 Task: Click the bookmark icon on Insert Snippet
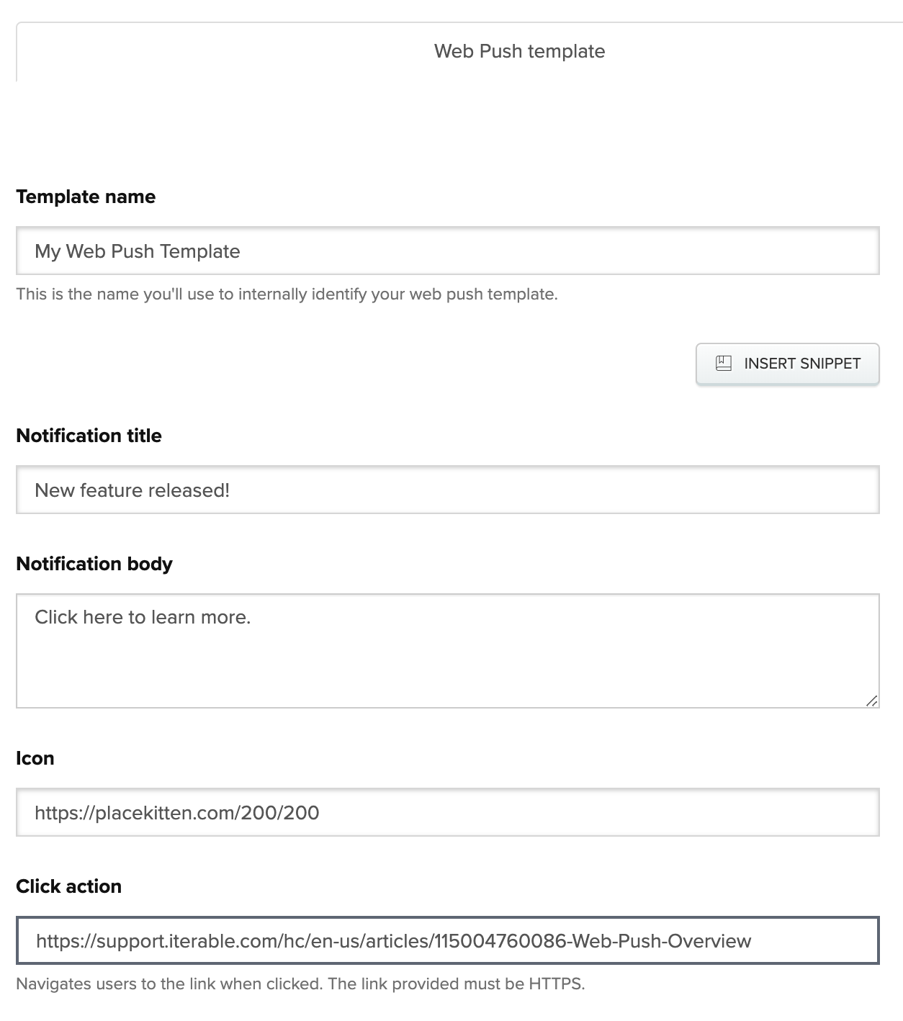pyautogui.click(x=723, y=364)
